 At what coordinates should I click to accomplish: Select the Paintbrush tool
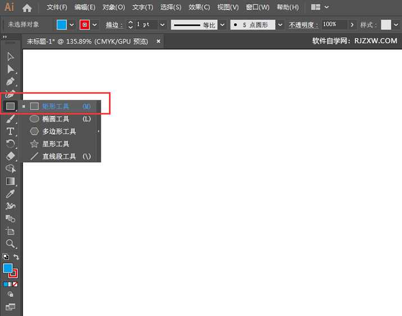coord(10,119)
